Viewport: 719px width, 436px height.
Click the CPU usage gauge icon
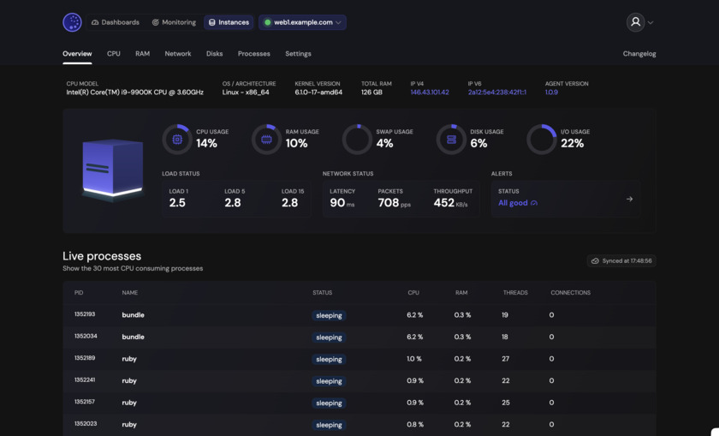177,139
